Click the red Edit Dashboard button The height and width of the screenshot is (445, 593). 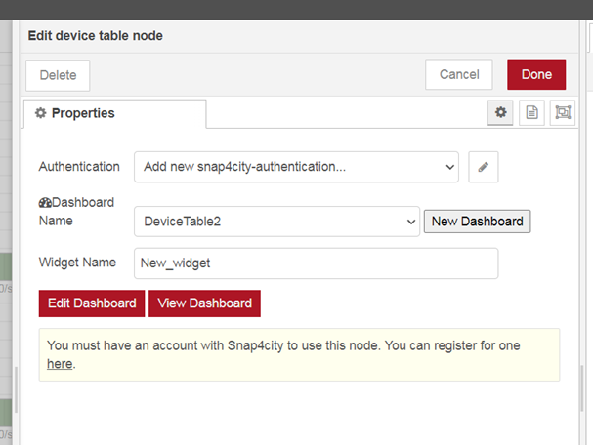(x=92, y=303)
